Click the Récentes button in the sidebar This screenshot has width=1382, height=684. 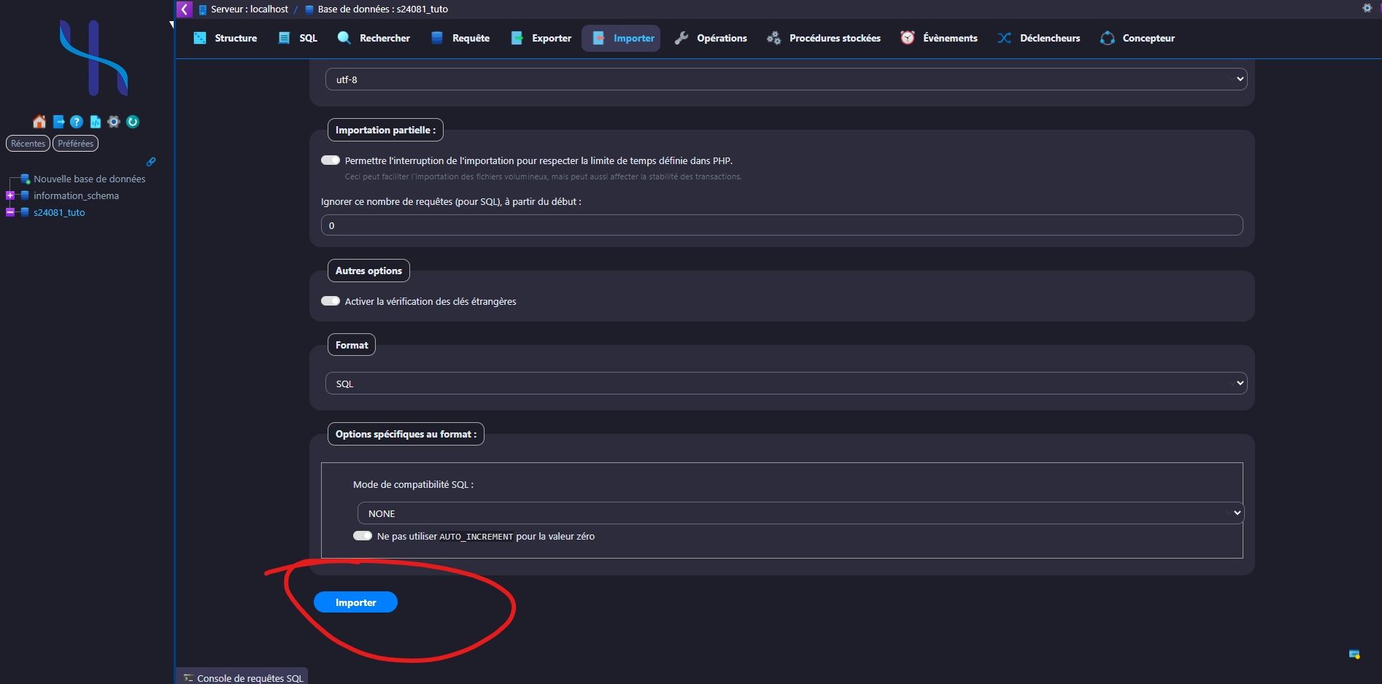click(x=28, y=144)
